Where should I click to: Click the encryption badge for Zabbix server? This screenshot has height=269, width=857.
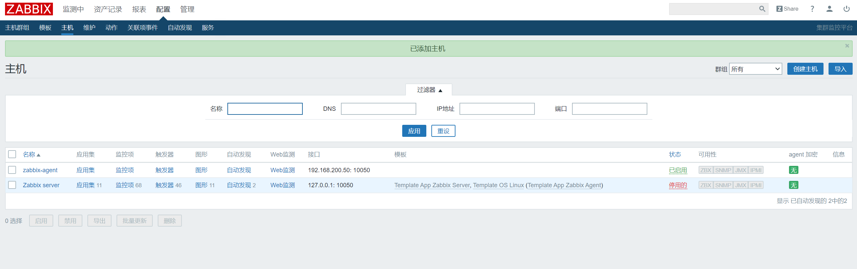[x=793, y=185]
